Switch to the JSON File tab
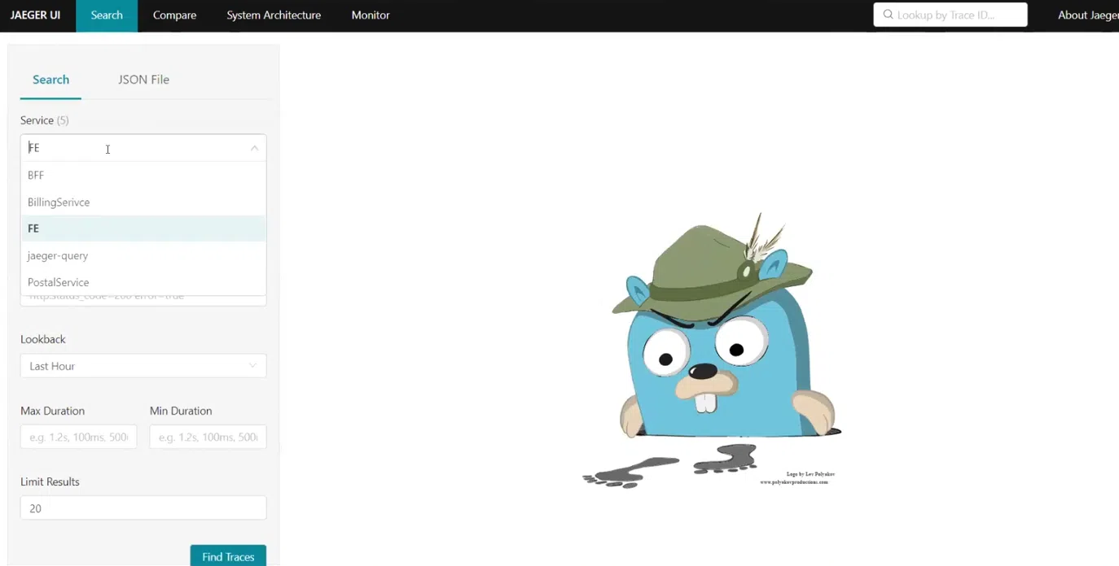Screen dimensions: 1119x566 coord(143,80)
